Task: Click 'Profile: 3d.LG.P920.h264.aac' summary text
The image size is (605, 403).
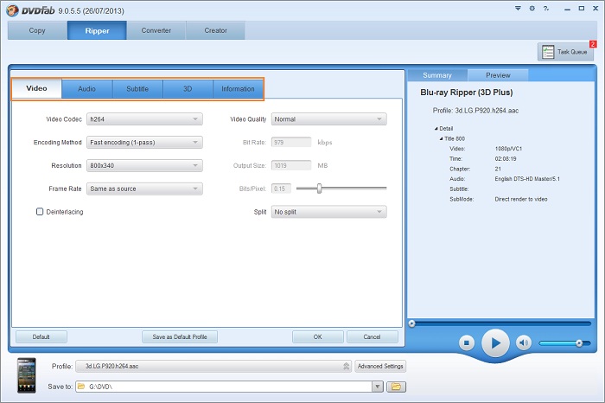Action: tap(475, 111)
